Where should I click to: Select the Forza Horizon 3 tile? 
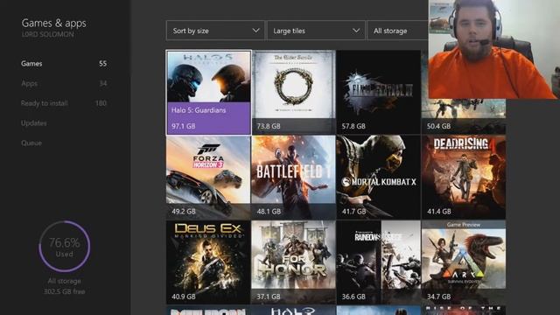[208, 177]
